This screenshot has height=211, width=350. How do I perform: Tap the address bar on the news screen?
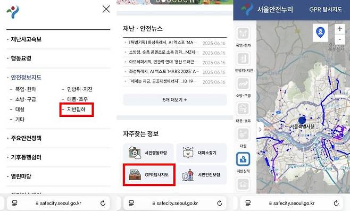175,203
